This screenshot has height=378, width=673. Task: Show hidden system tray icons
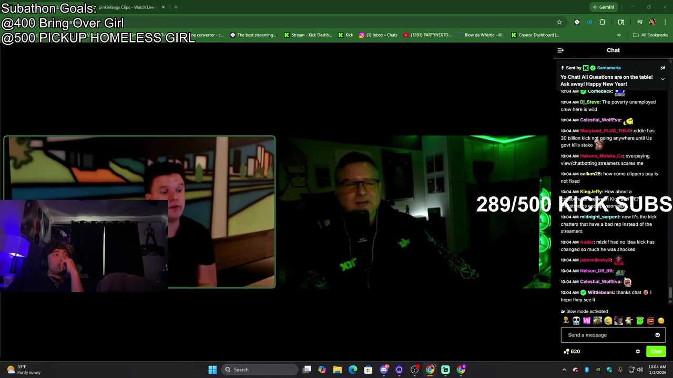pos(564,370)
